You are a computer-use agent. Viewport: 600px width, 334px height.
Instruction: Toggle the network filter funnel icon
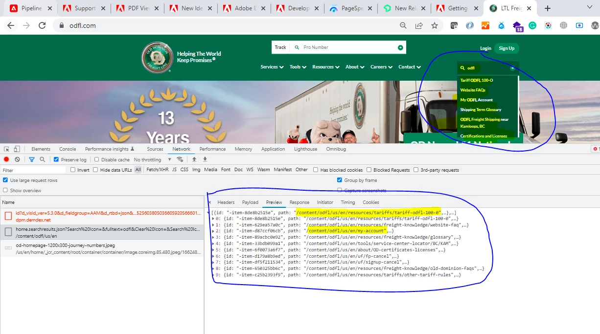point(32,159)
